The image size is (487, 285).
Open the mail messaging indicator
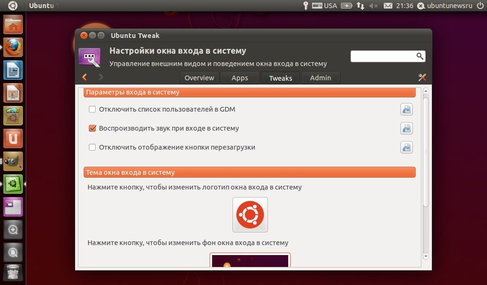[388, 6]
